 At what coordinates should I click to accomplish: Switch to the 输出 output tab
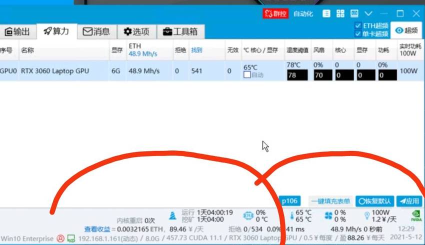click(17, 31)
